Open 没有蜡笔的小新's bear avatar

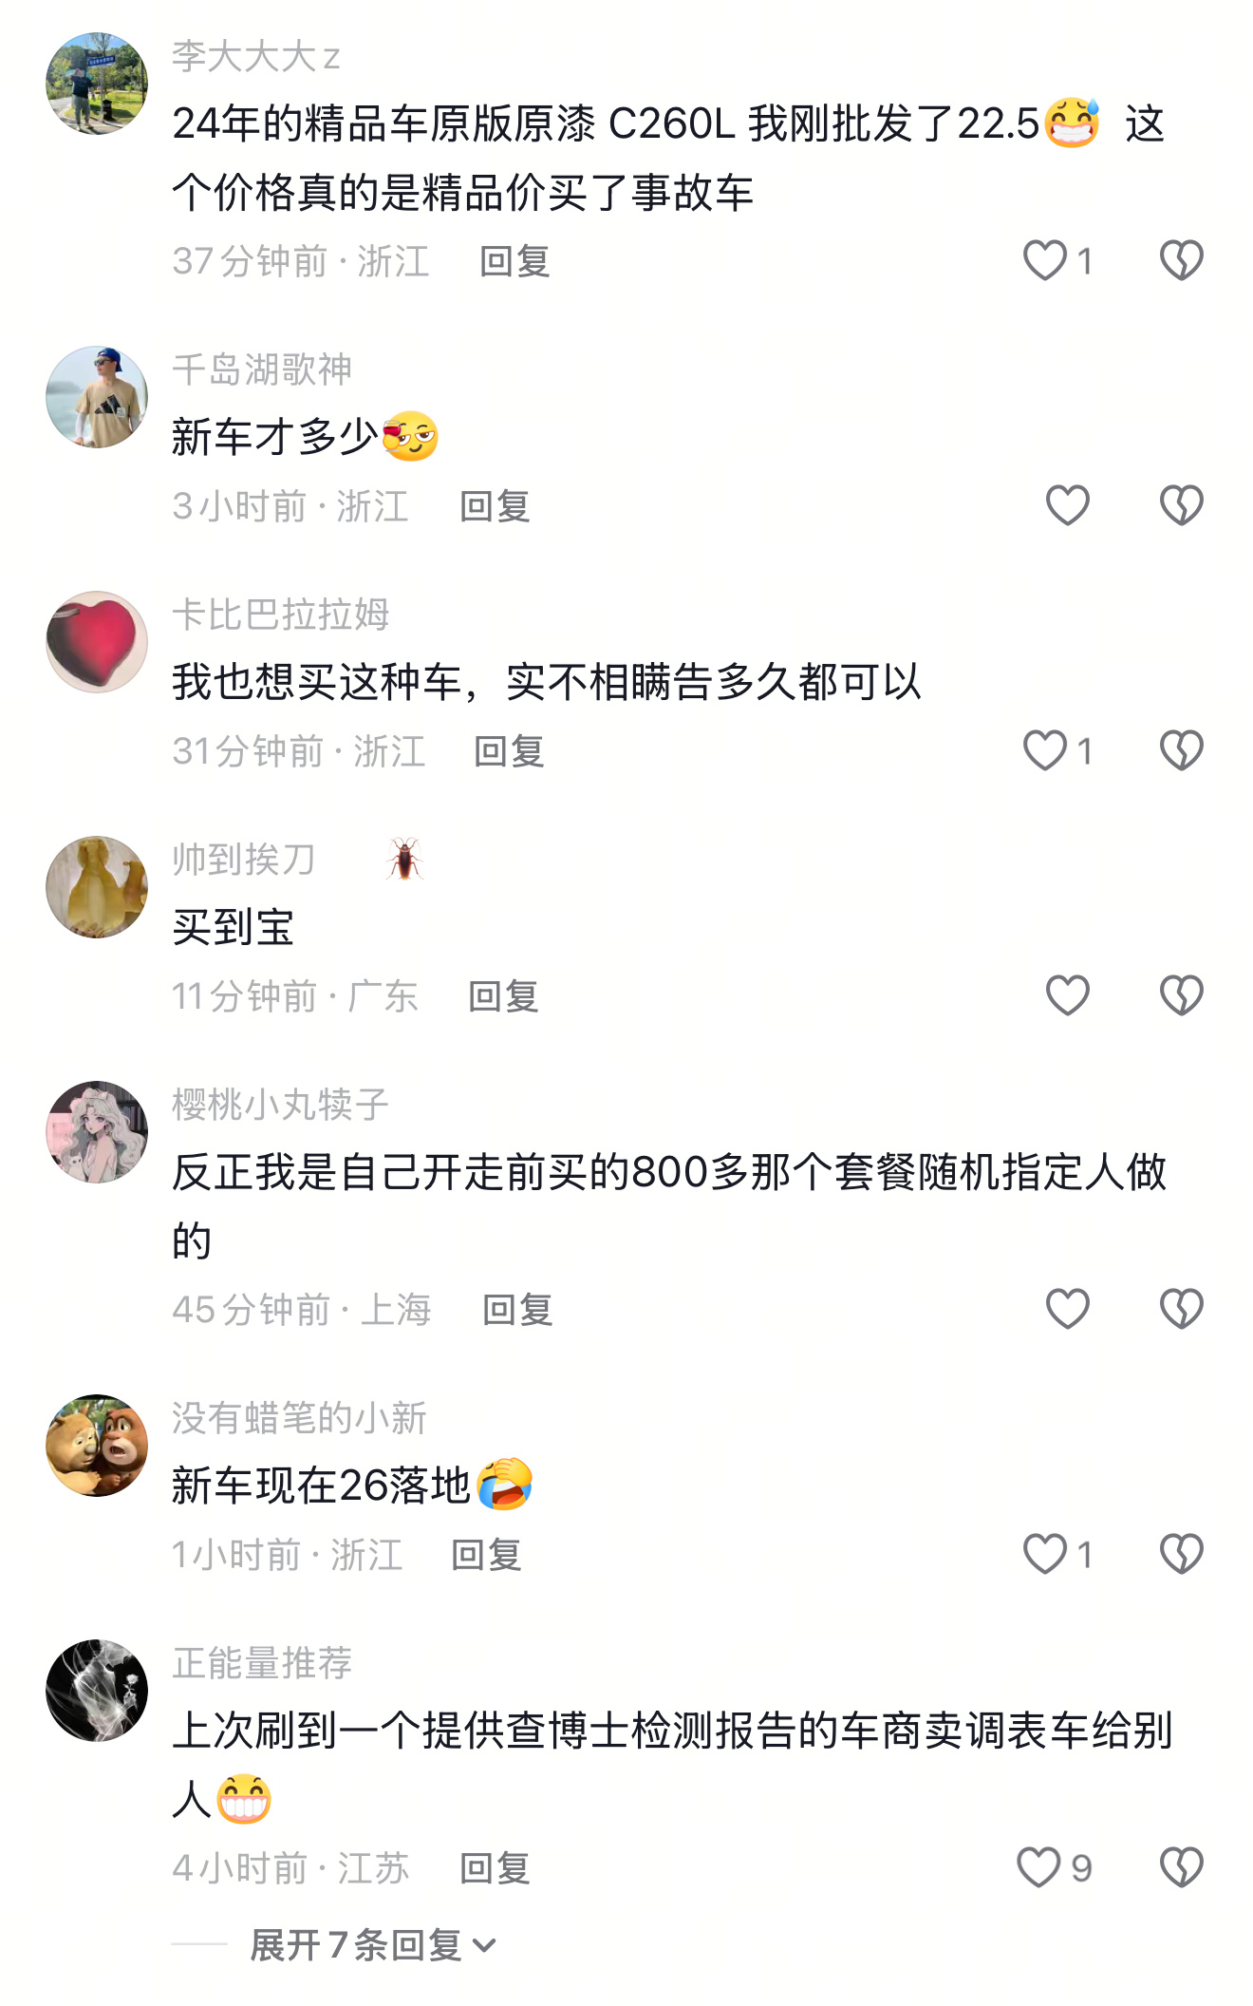tap(97, 1446)
